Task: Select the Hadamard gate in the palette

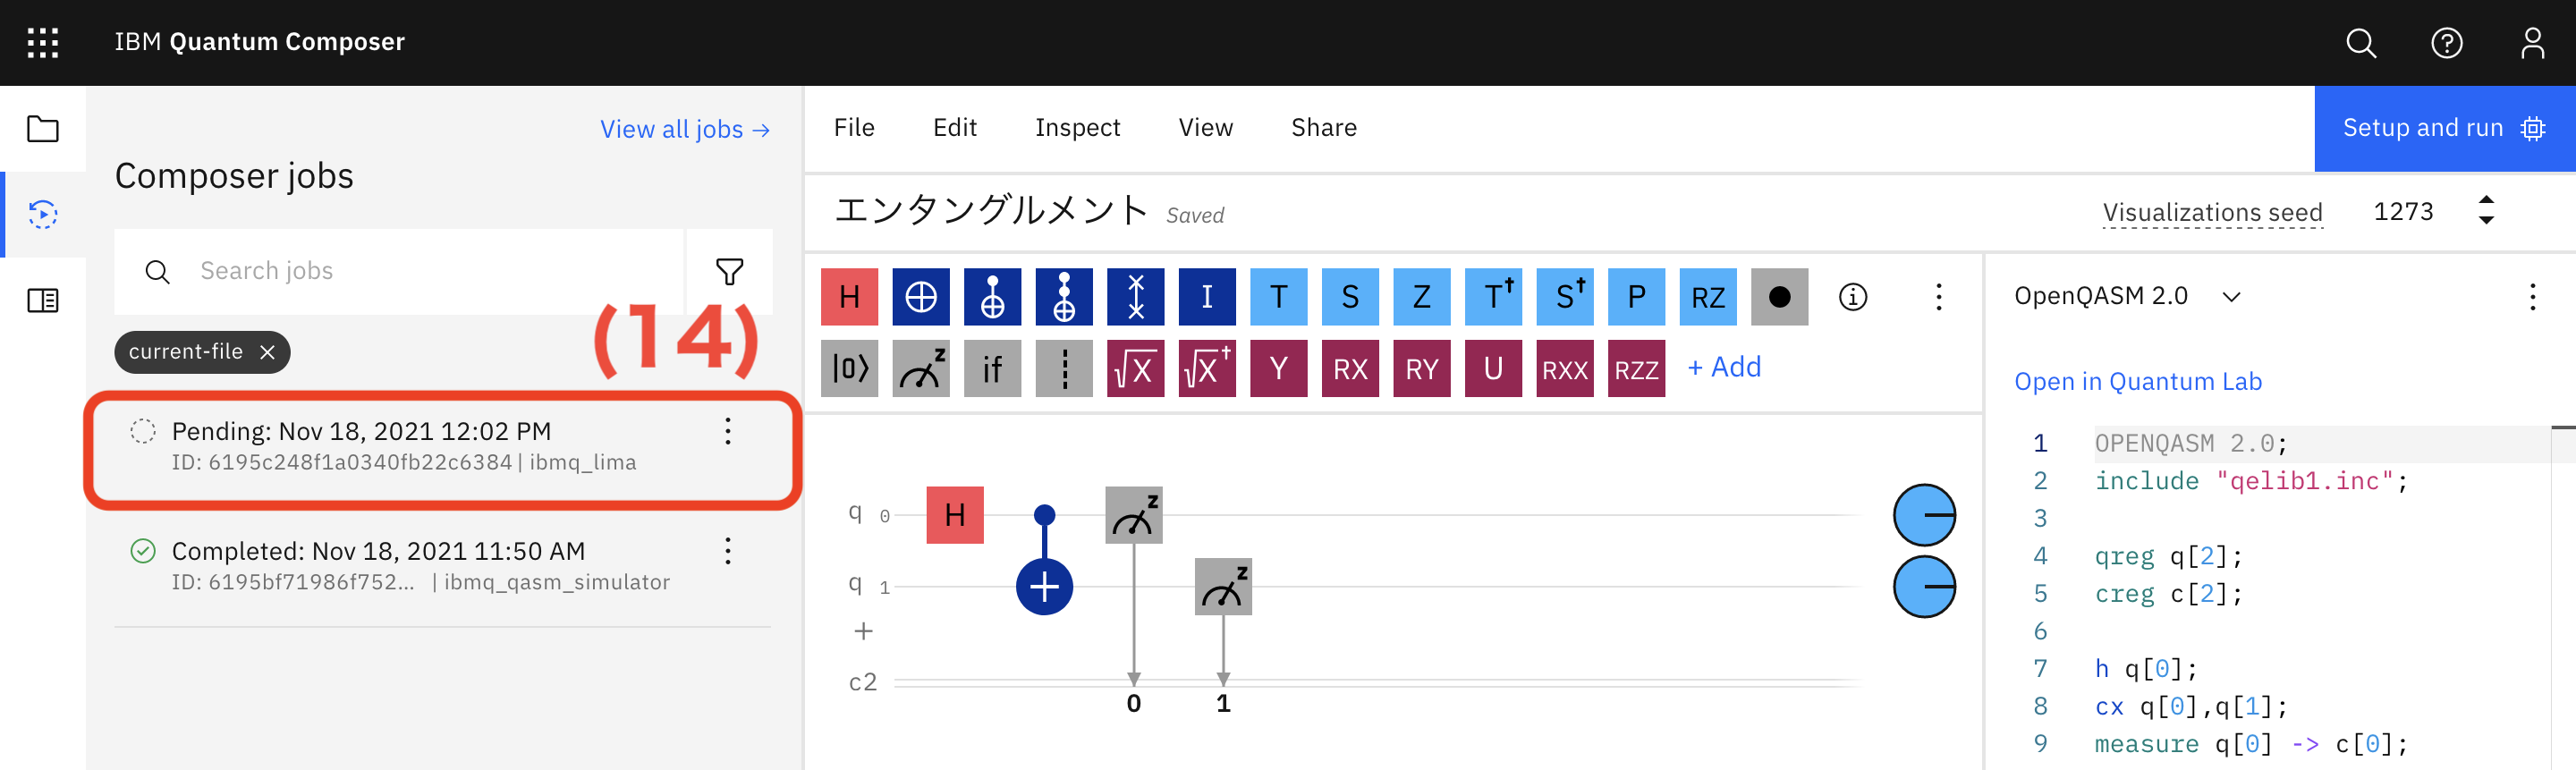Action: coord(849,296)
